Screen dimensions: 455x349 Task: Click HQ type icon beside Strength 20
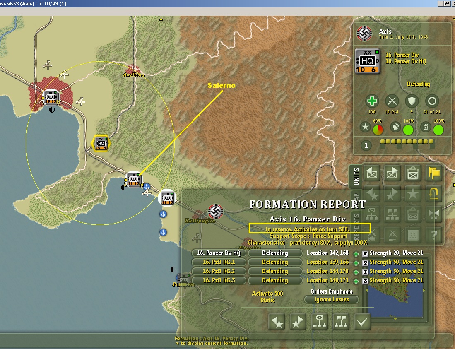click(x=365, y=254)
